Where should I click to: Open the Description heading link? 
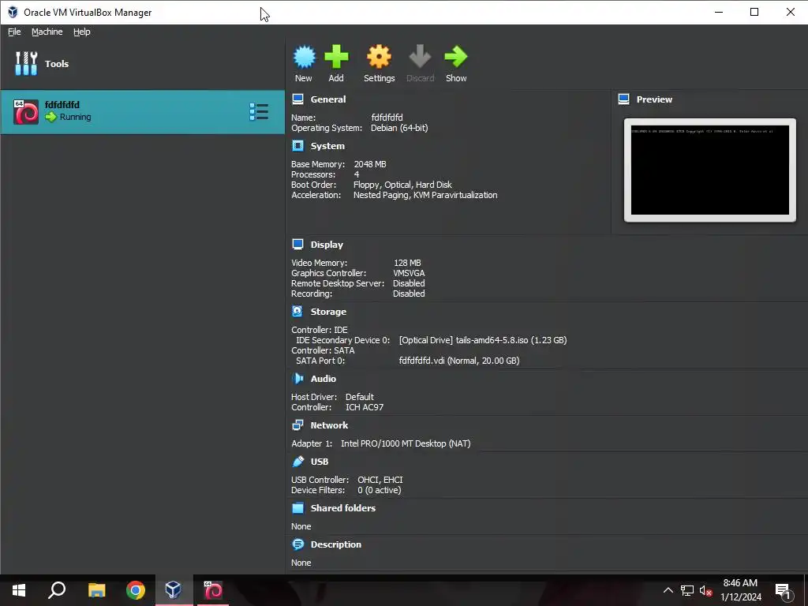336,544
